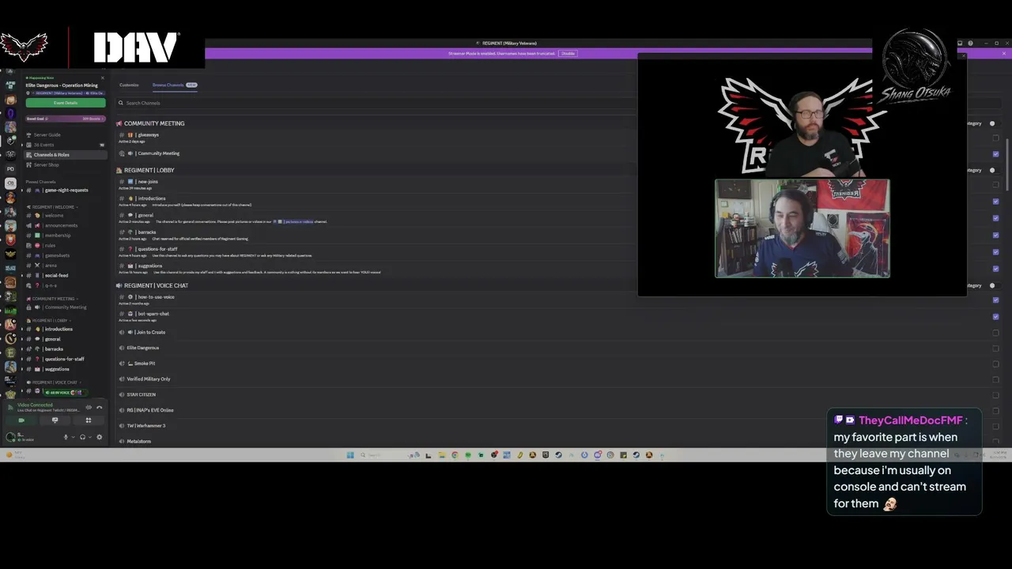The image size is (1012, 569).
Task: Open Activities launcher in voice panel
Action: pyautogui.click(x=88, y=420)
